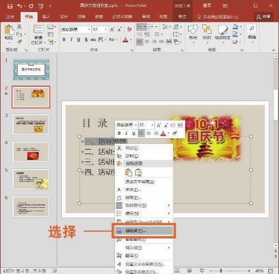279x274 pixels.
Task: Open mini toolbar font size dropdown
Action: pos(152,125)
